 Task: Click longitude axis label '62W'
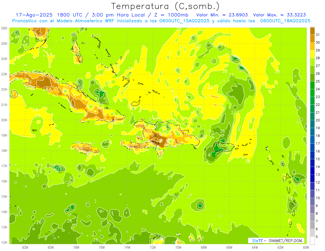click(280, 247)
